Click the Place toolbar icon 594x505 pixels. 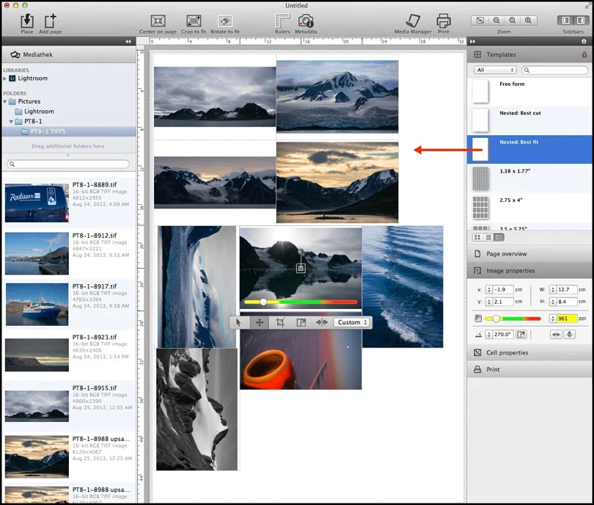click(x=27, y=21)
